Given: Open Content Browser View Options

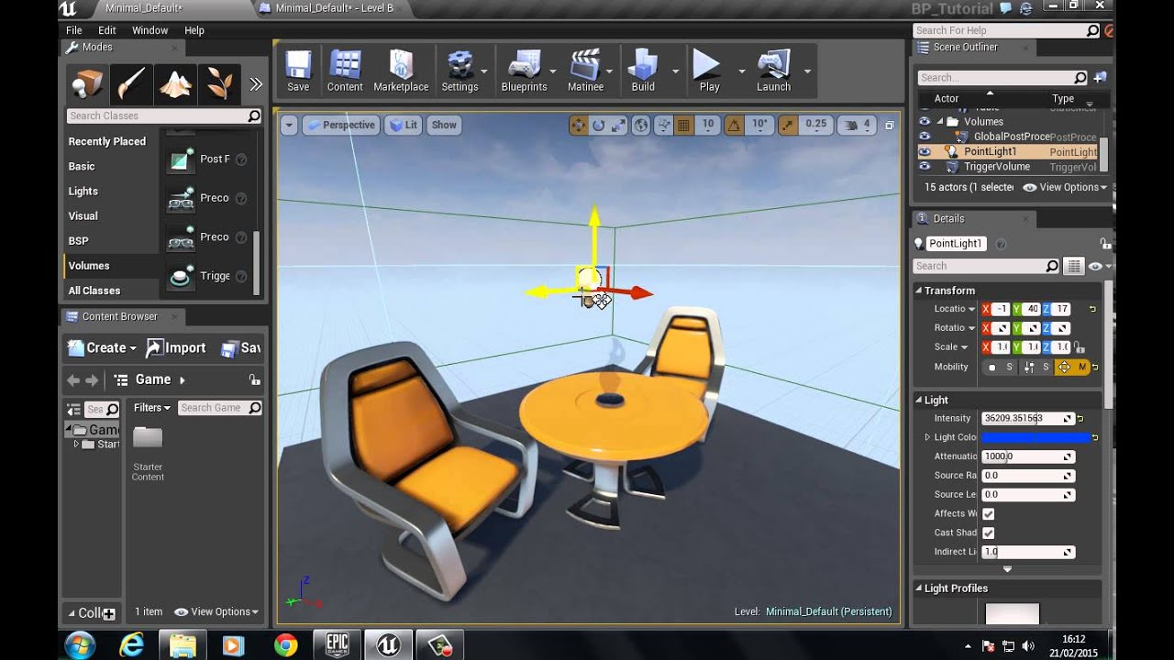Looking at the screenshot, I should tap(216, 611).
